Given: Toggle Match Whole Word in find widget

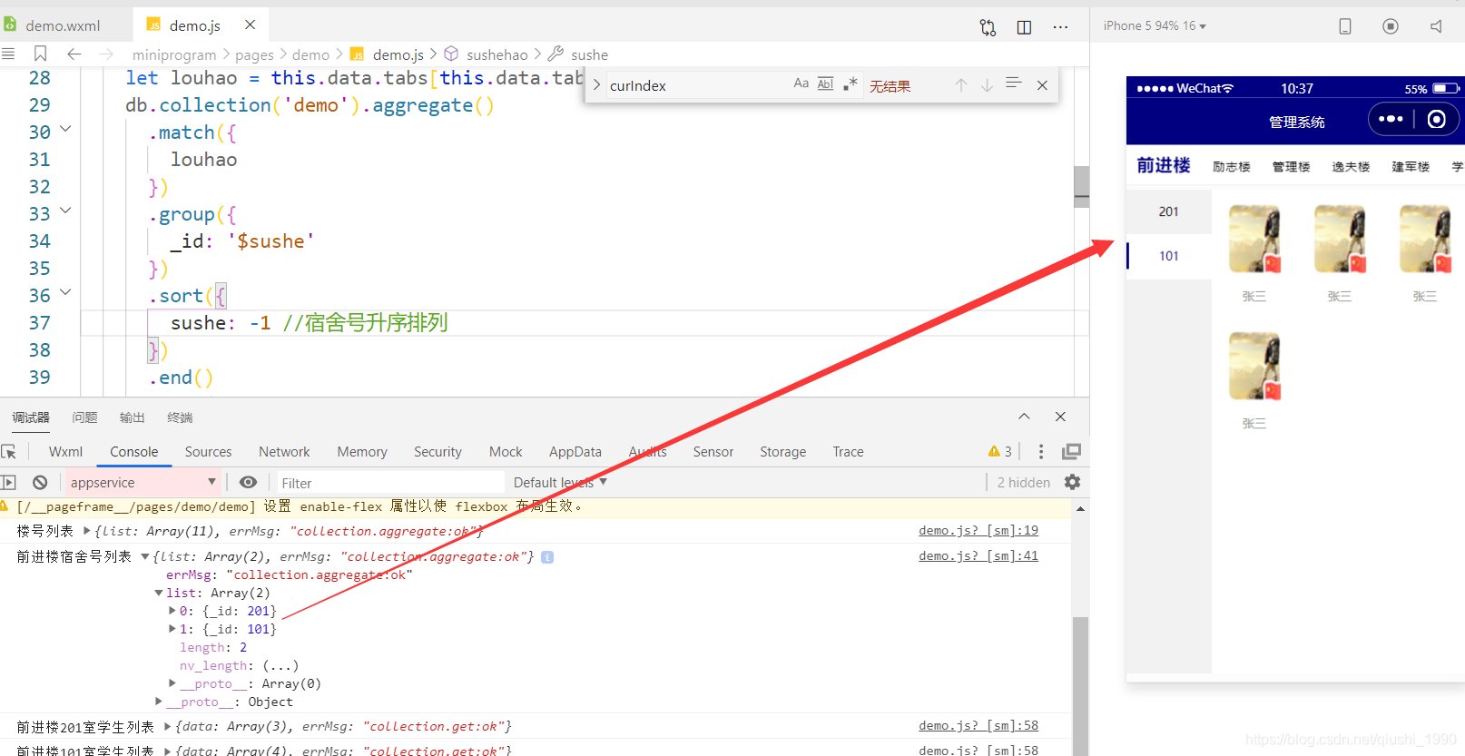Looking at the screenshot, I should click(x=825, y=83).
